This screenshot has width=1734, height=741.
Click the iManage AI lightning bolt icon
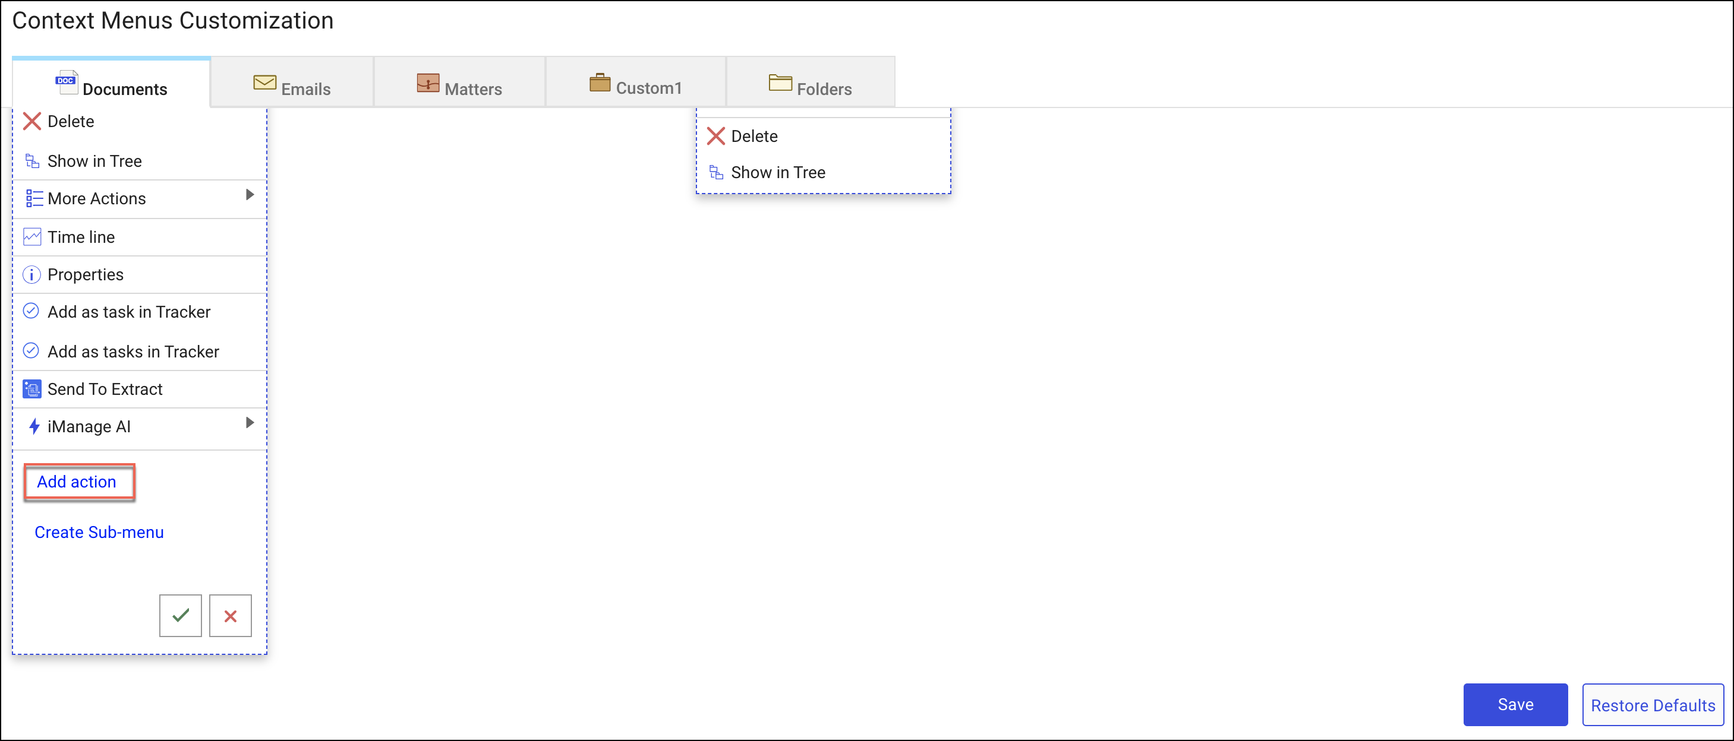tap(34, 426)
